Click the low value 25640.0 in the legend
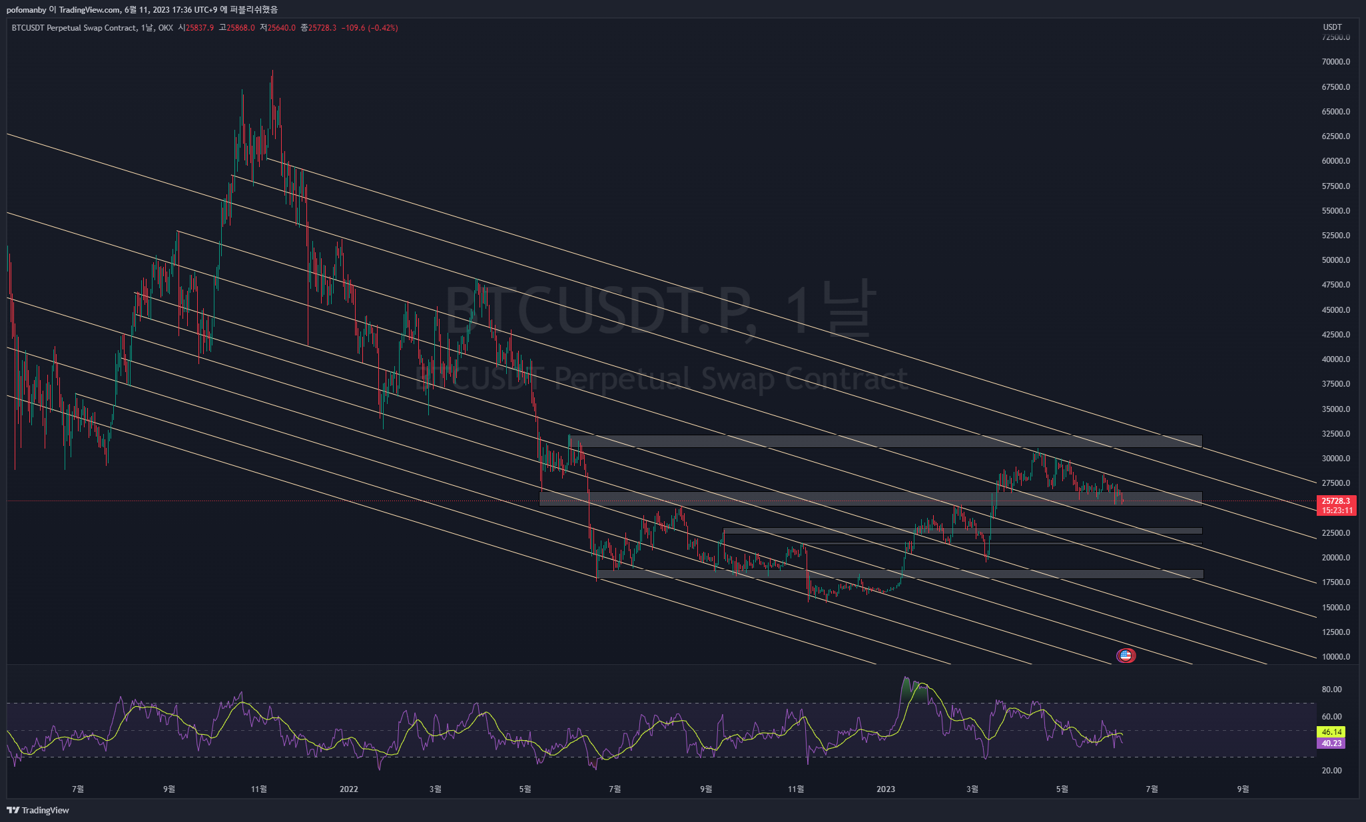1366x822 pixels. (x=282, y=28)
